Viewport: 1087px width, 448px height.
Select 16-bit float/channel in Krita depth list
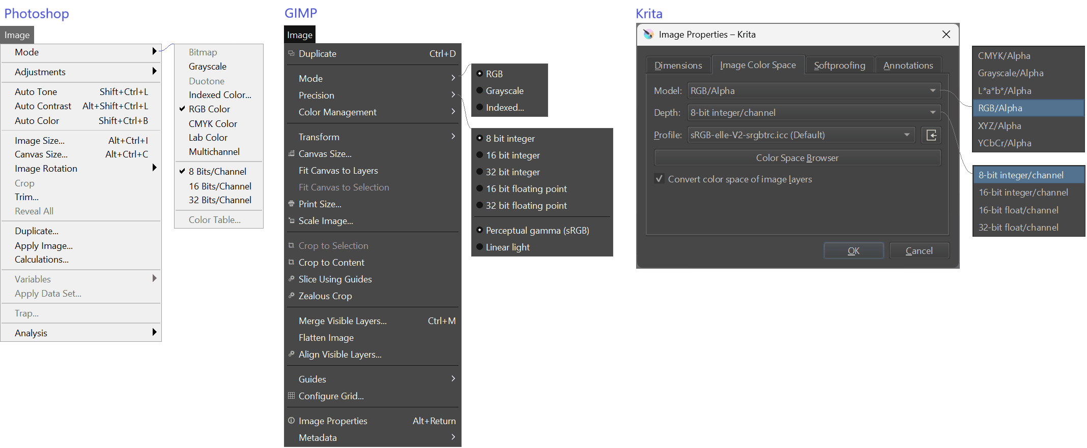[1028, 210]
